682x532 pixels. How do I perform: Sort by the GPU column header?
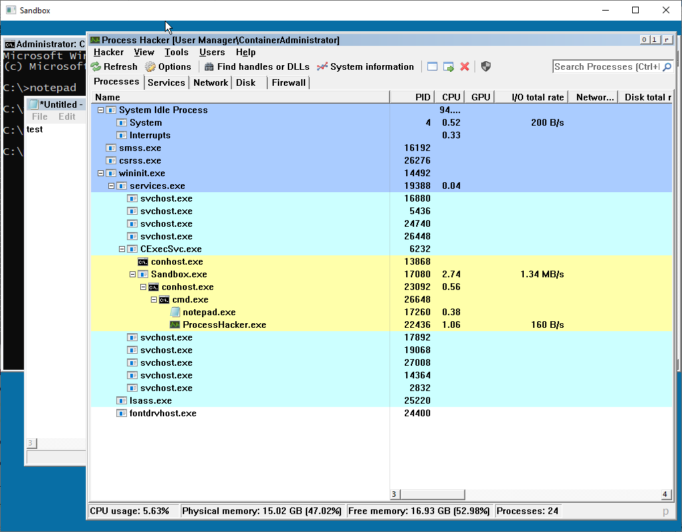480,98
